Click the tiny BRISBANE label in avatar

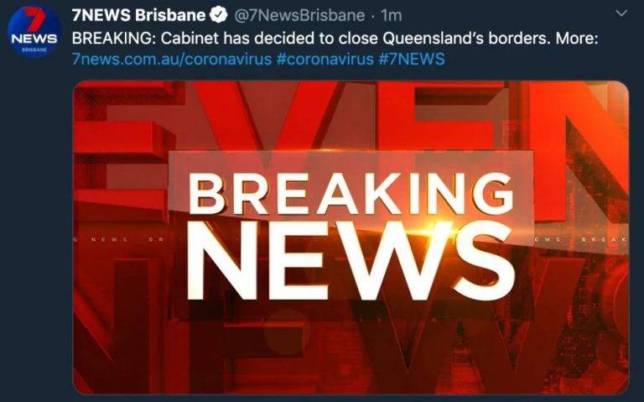pyautogui.click(x=34, y=50)
